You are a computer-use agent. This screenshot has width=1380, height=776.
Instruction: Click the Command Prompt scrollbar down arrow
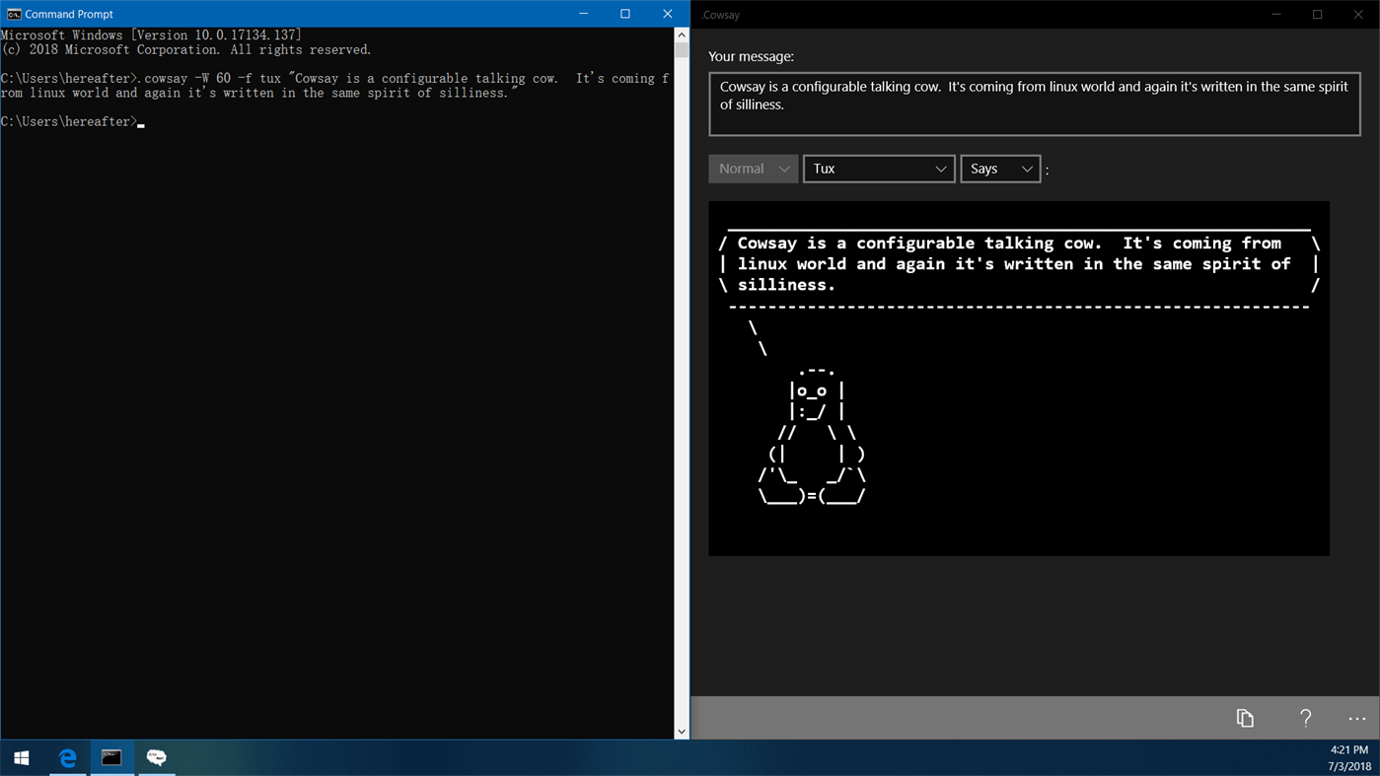(x=682, y=731)
